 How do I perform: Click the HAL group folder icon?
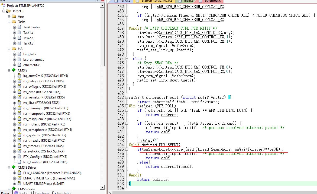point(14,49)
